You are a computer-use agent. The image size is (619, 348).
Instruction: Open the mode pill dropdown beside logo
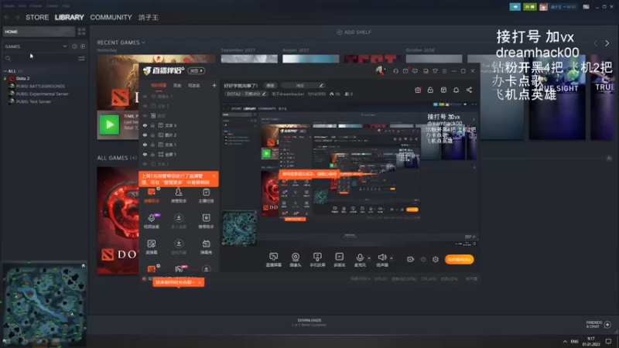[x=197, y=70]
